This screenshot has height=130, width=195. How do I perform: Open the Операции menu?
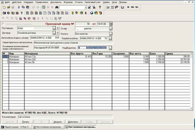28,2
